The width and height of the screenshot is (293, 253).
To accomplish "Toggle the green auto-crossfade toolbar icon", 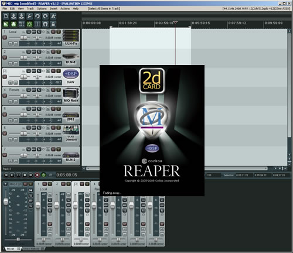I will click(x=6, y=24).
